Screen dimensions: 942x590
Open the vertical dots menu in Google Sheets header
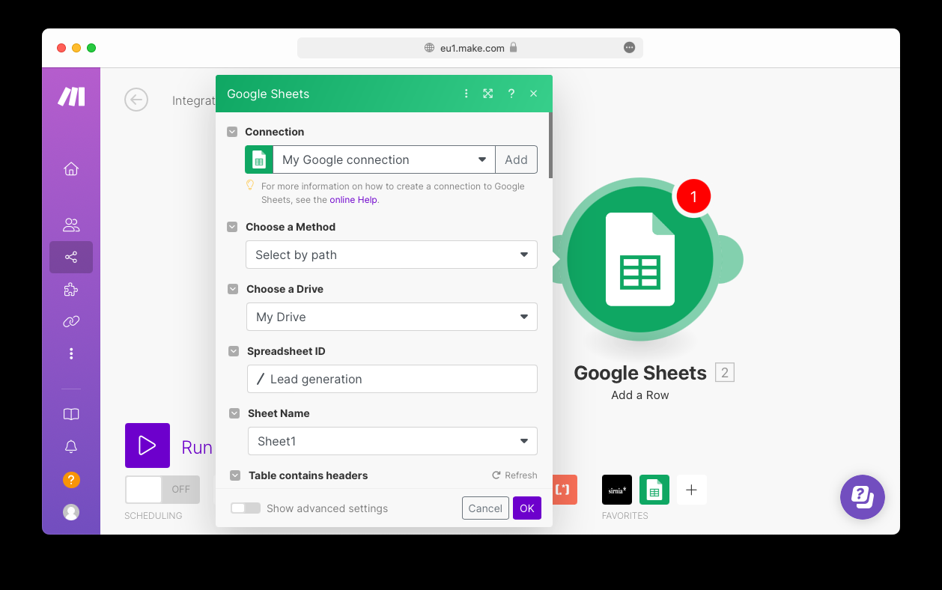(x=466, y=94)
